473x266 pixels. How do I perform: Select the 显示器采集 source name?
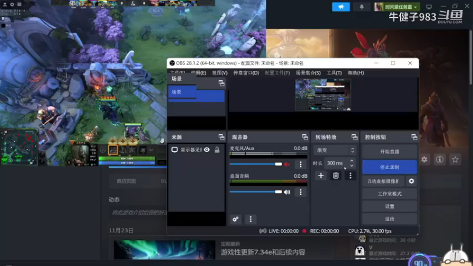[x=190, y=150]
